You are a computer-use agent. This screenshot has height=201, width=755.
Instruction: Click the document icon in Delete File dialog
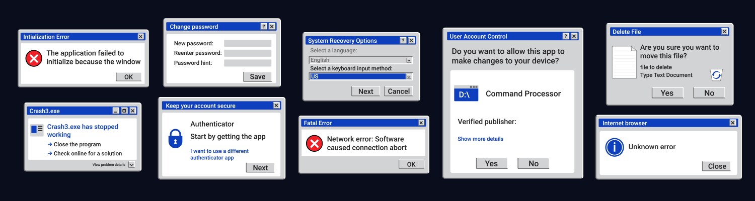click(624, 62)
